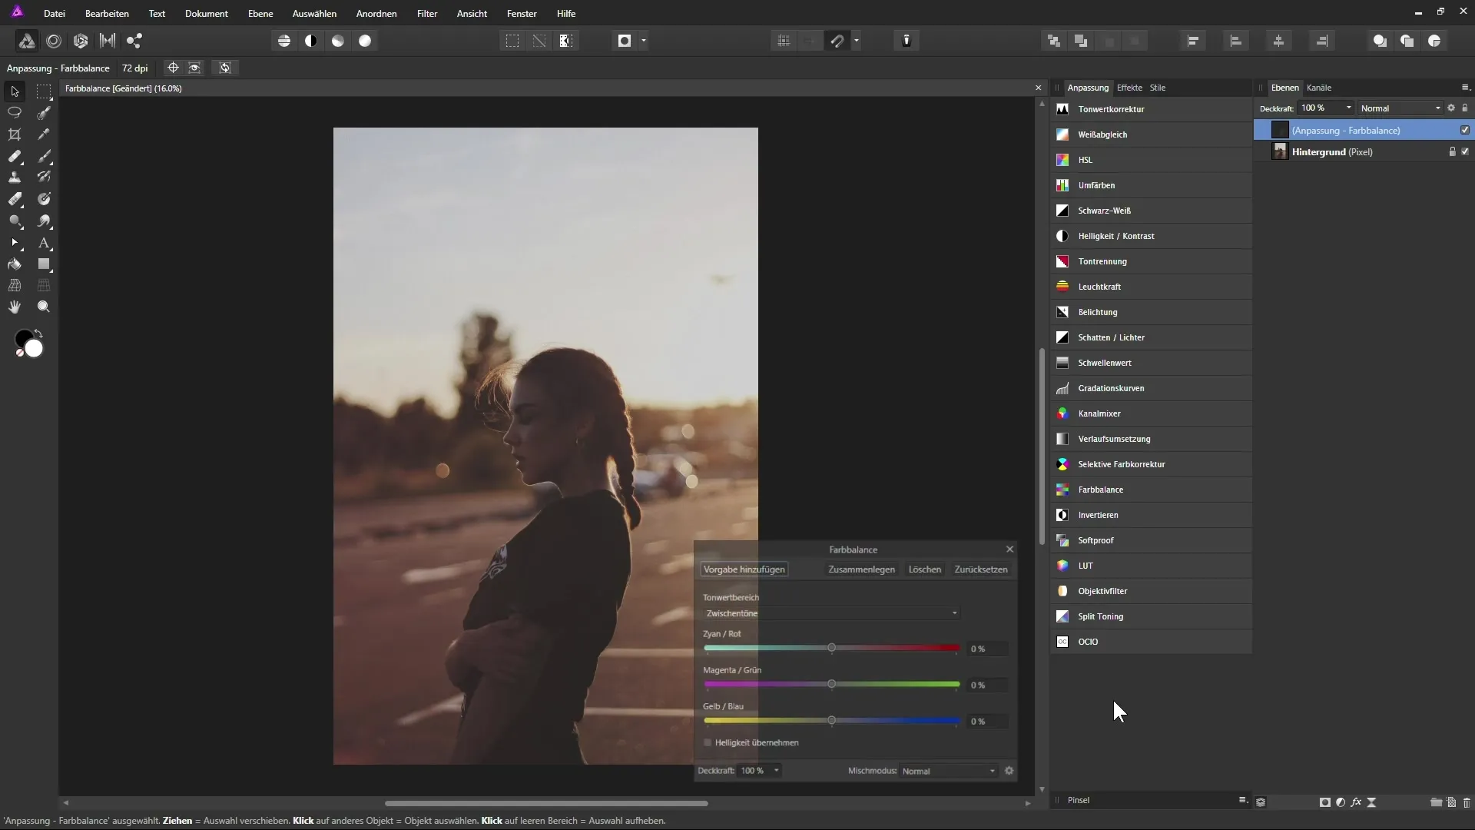
Task: Switch to Export Persona share icon
Action: pyautogui.click(x=134, y=41)
